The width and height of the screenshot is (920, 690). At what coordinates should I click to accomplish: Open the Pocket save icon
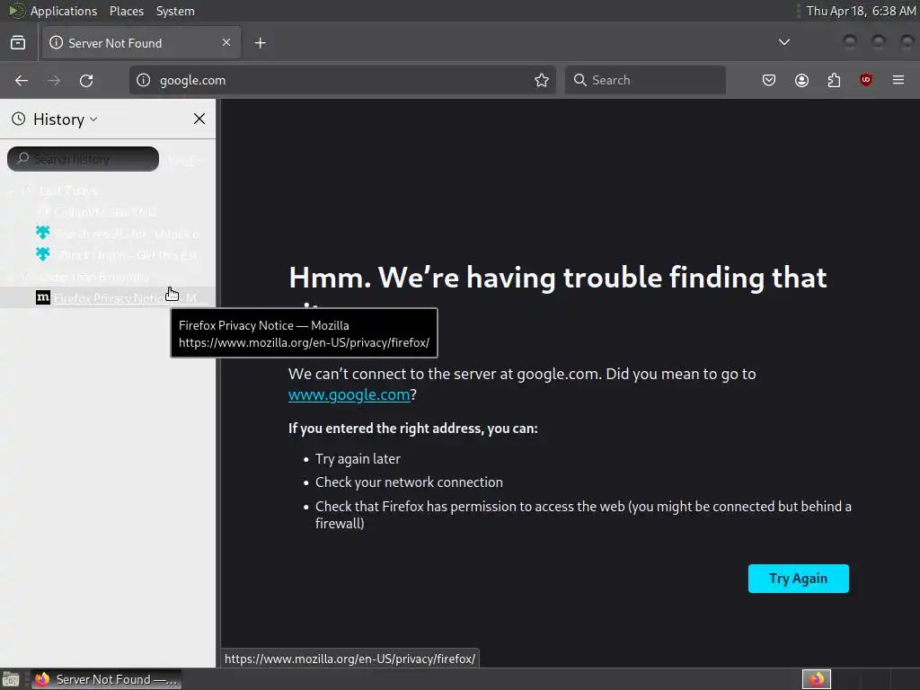pyautogui.click(x=769, y=80)
